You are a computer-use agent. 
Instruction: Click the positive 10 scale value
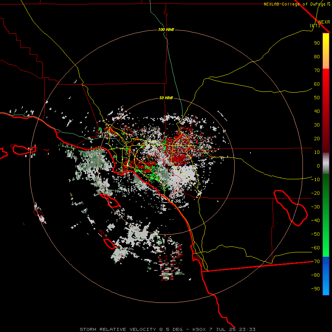tap(317, 152)
